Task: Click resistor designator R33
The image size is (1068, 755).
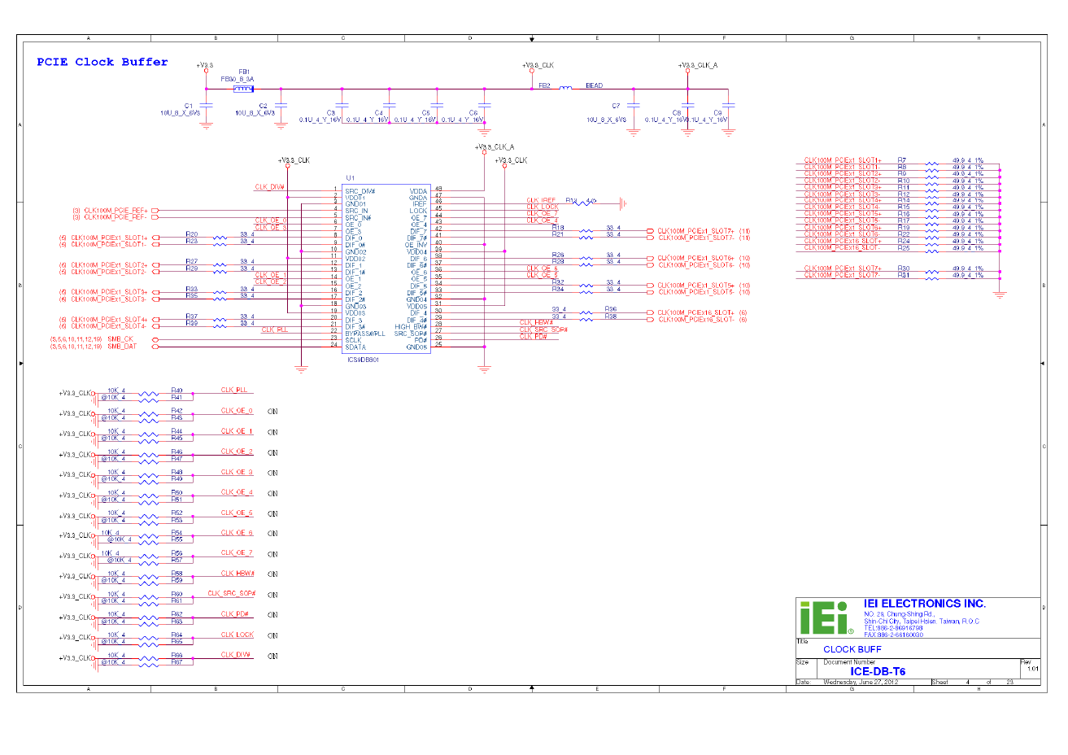Action: click(192, 289)
